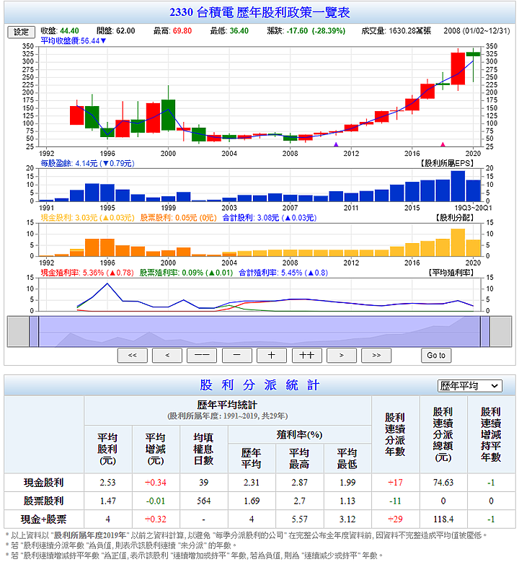Viewport: 519px width, 562px height.
Task: Click the left handle of range slider
Action: (34, 332)
